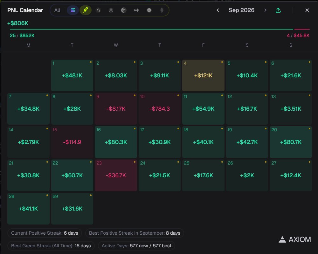Open day 21 cell with +$30.8K
The image size is (318, 254).
pyautogui.click(x=28, y=175)
